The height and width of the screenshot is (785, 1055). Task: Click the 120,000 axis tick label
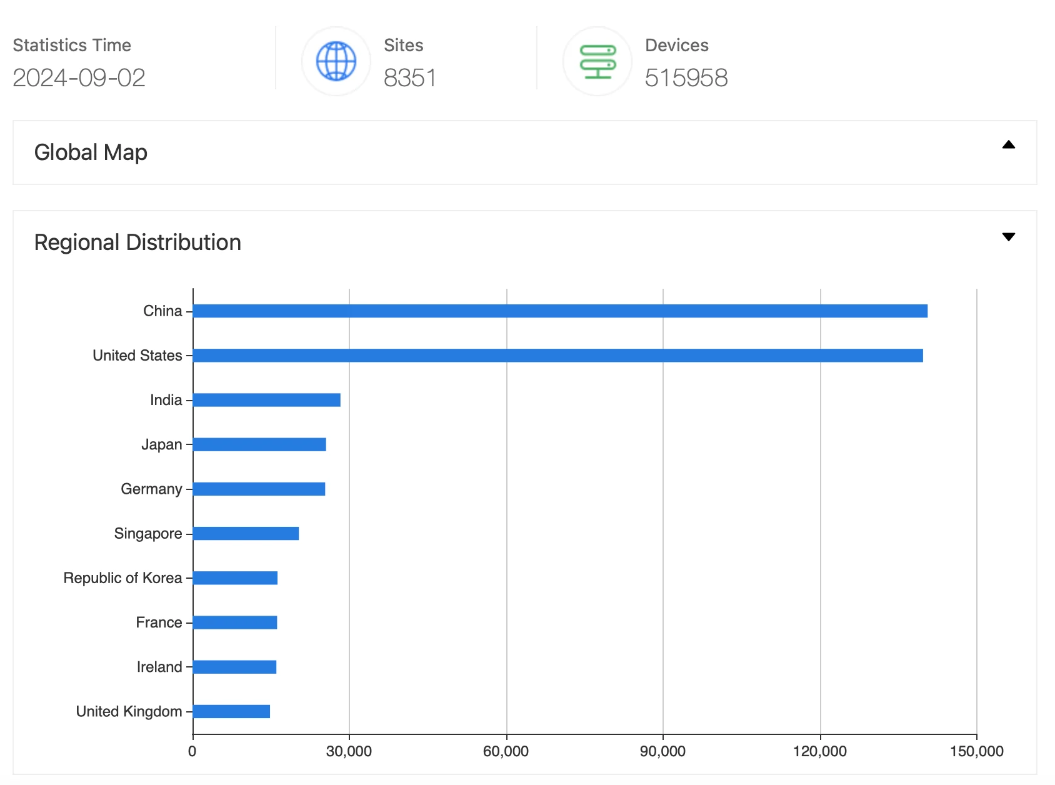click(x=820, y=751)
